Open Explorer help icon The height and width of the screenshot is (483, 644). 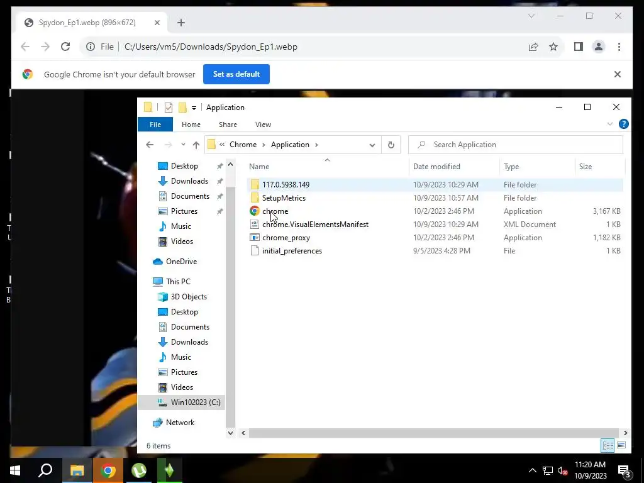pyautogui.click(x=623, y=124)
